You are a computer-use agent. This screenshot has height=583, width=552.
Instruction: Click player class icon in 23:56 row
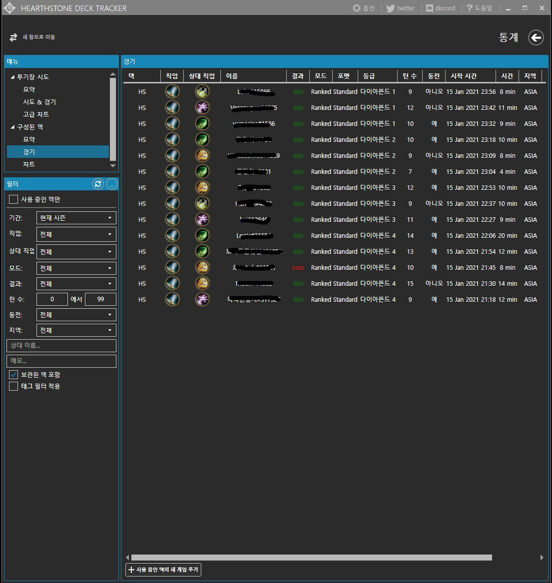[172, 91]
